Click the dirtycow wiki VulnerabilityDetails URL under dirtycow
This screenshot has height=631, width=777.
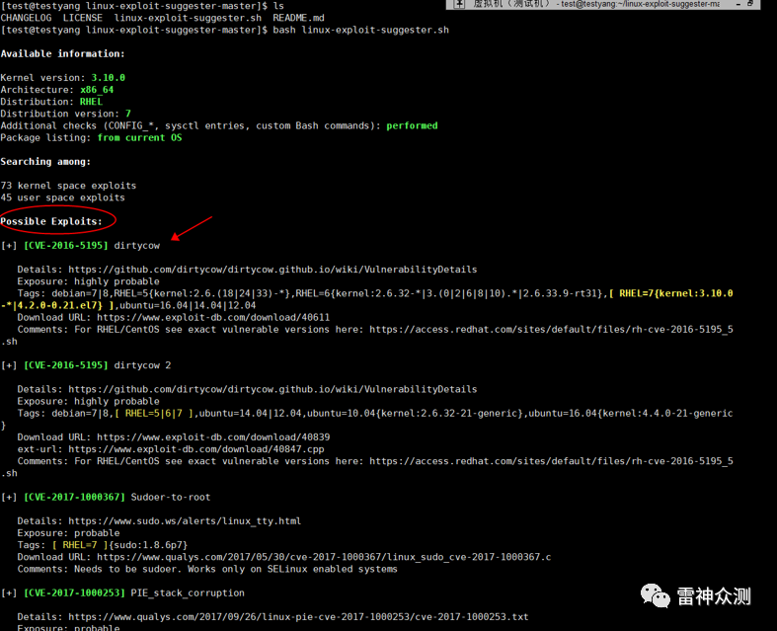click(x=272, y=270)
